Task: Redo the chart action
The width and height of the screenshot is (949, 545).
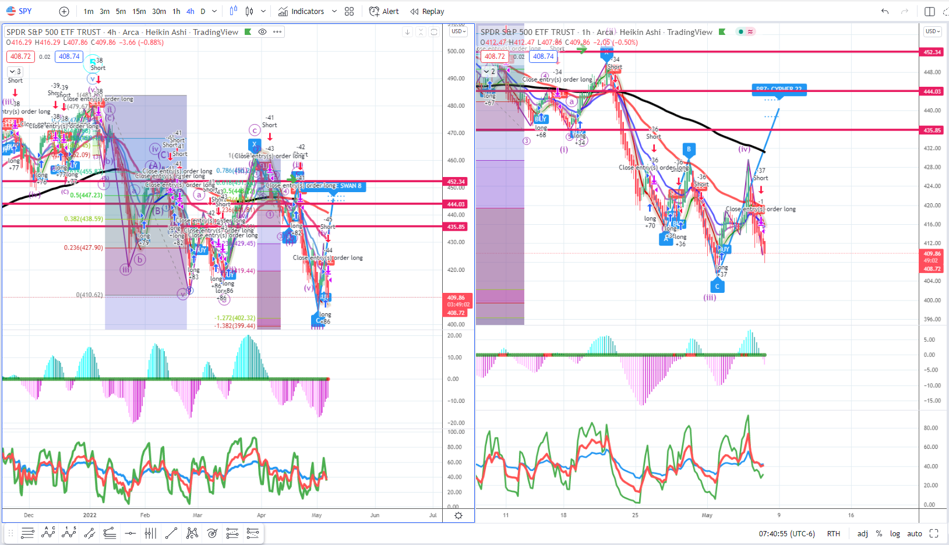Action: (904, 12)
